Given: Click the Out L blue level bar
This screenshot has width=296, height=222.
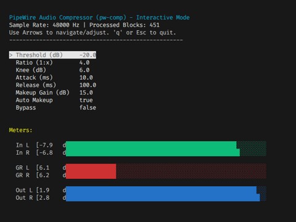Looking at the screenshot, I should point(161,190).
